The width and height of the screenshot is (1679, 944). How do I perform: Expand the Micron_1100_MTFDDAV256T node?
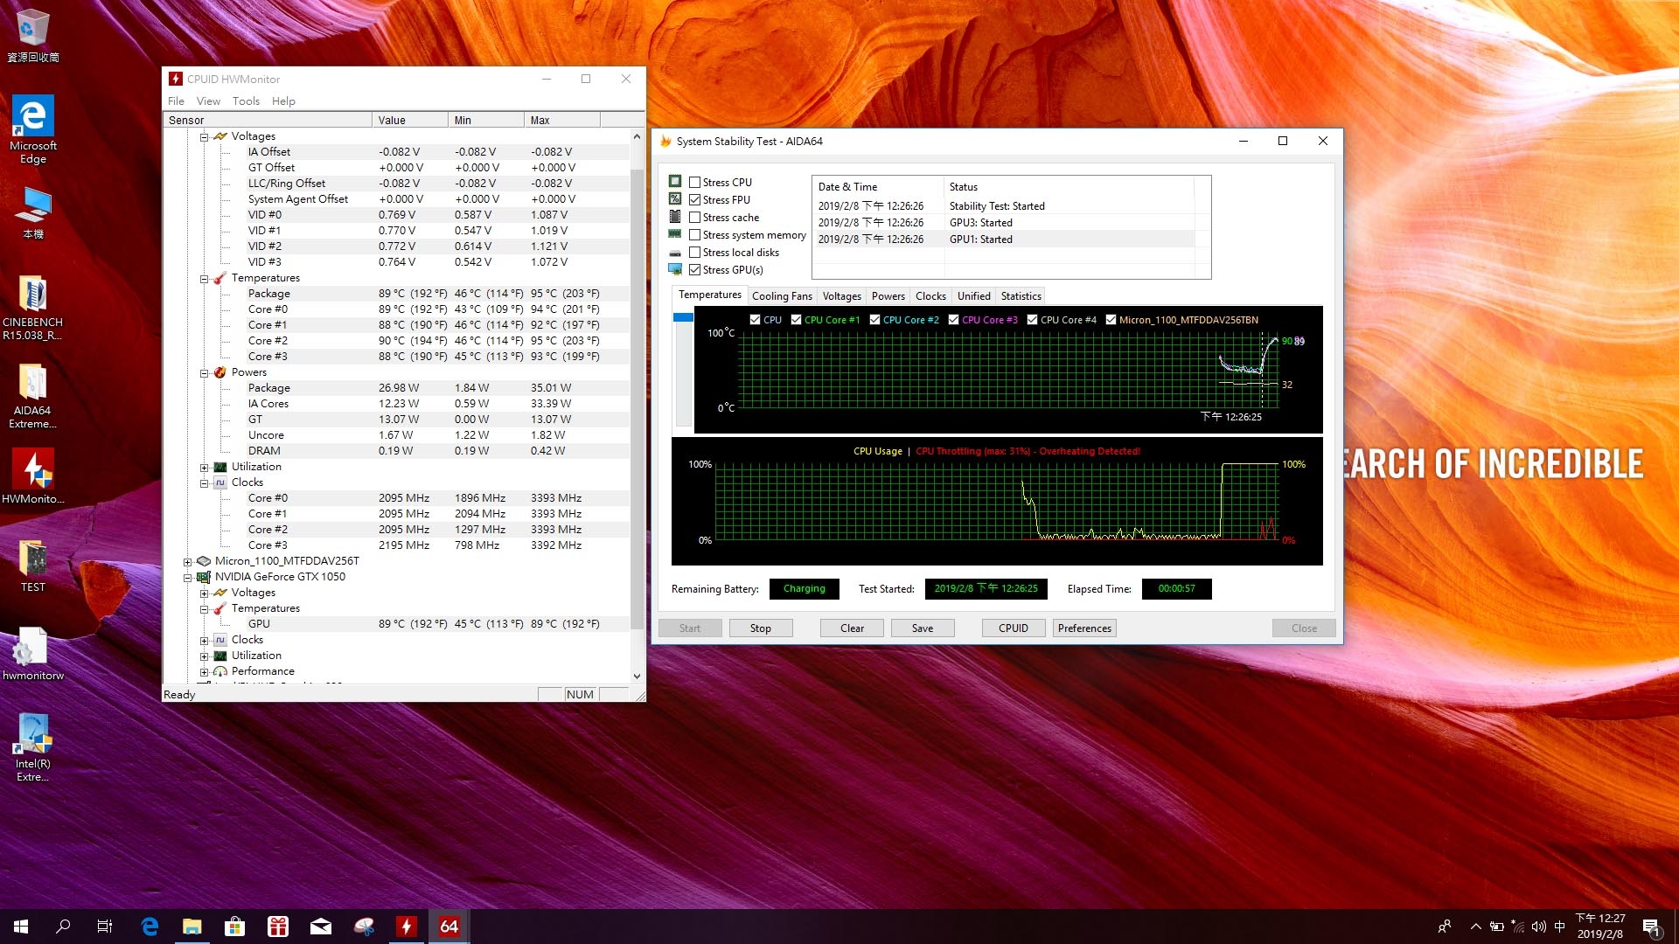187,562
